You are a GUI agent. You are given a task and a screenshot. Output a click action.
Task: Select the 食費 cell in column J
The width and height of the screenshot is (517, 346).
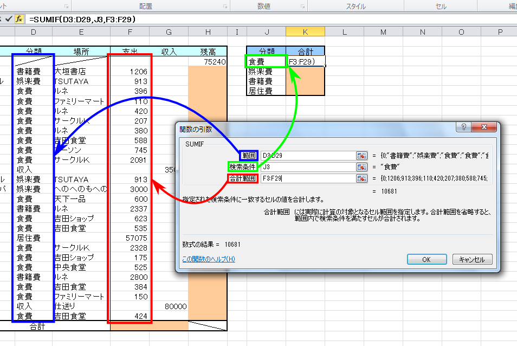[x=267, y=62]
